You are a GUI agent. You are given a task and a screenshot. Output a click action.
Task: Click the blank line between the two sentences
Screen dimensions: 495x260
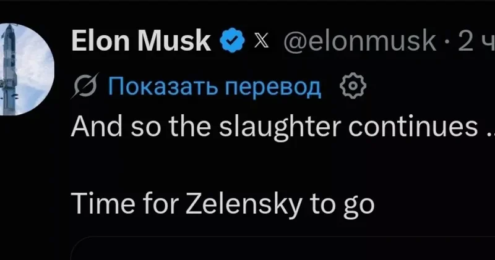[x=283, y=166]
